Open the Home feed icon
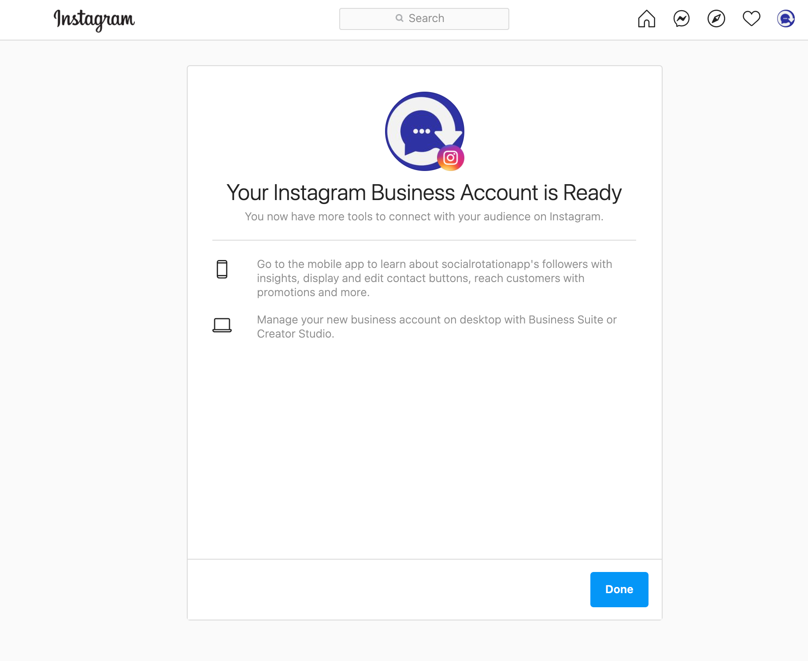The height and width of the screenshot is (661, 808). [646, 19]
